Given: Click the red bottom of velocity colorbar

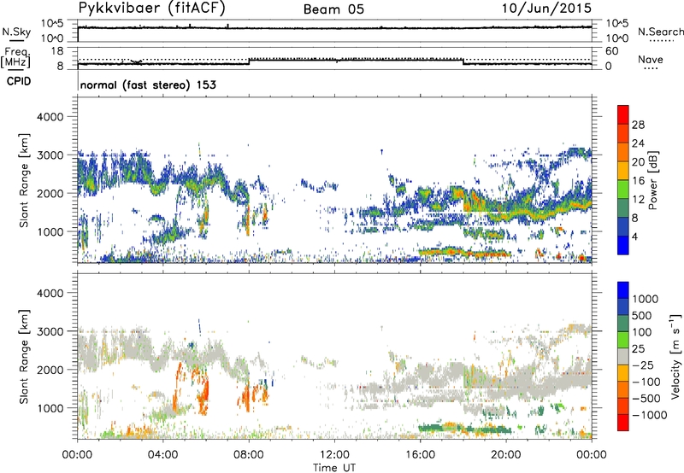Looking at the screenshot, I should click(623, 423).
